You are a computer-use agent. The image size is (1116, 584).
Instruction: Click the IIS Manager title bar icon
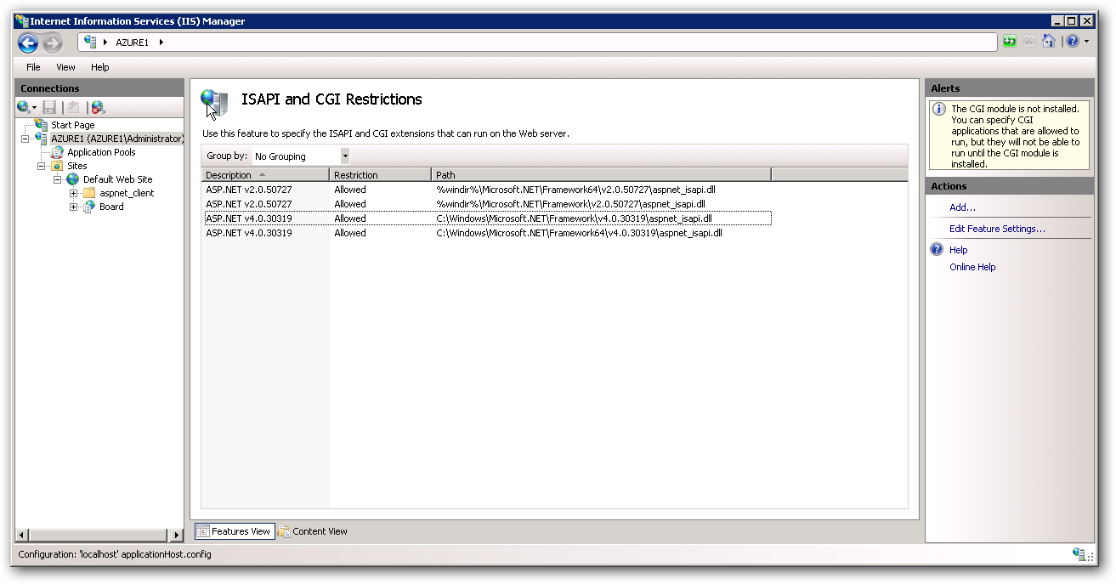tap(21, 21)
